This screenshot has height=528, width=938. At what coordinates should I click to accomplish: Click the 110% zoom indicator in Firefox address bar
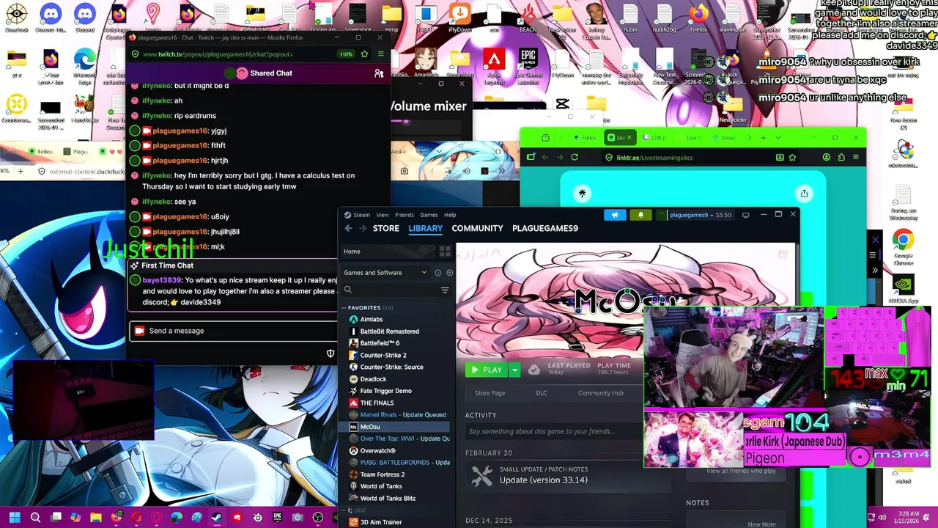pyautogui.click(x=345, y=54)
